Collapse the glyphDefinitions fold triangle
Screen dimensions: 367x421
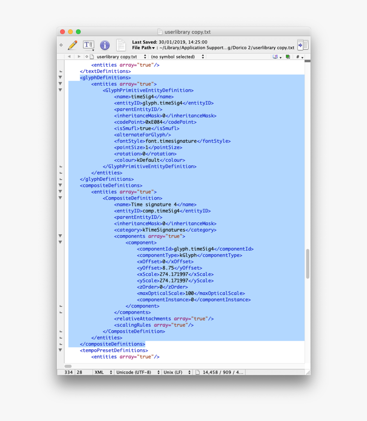[x=60, y=78]
